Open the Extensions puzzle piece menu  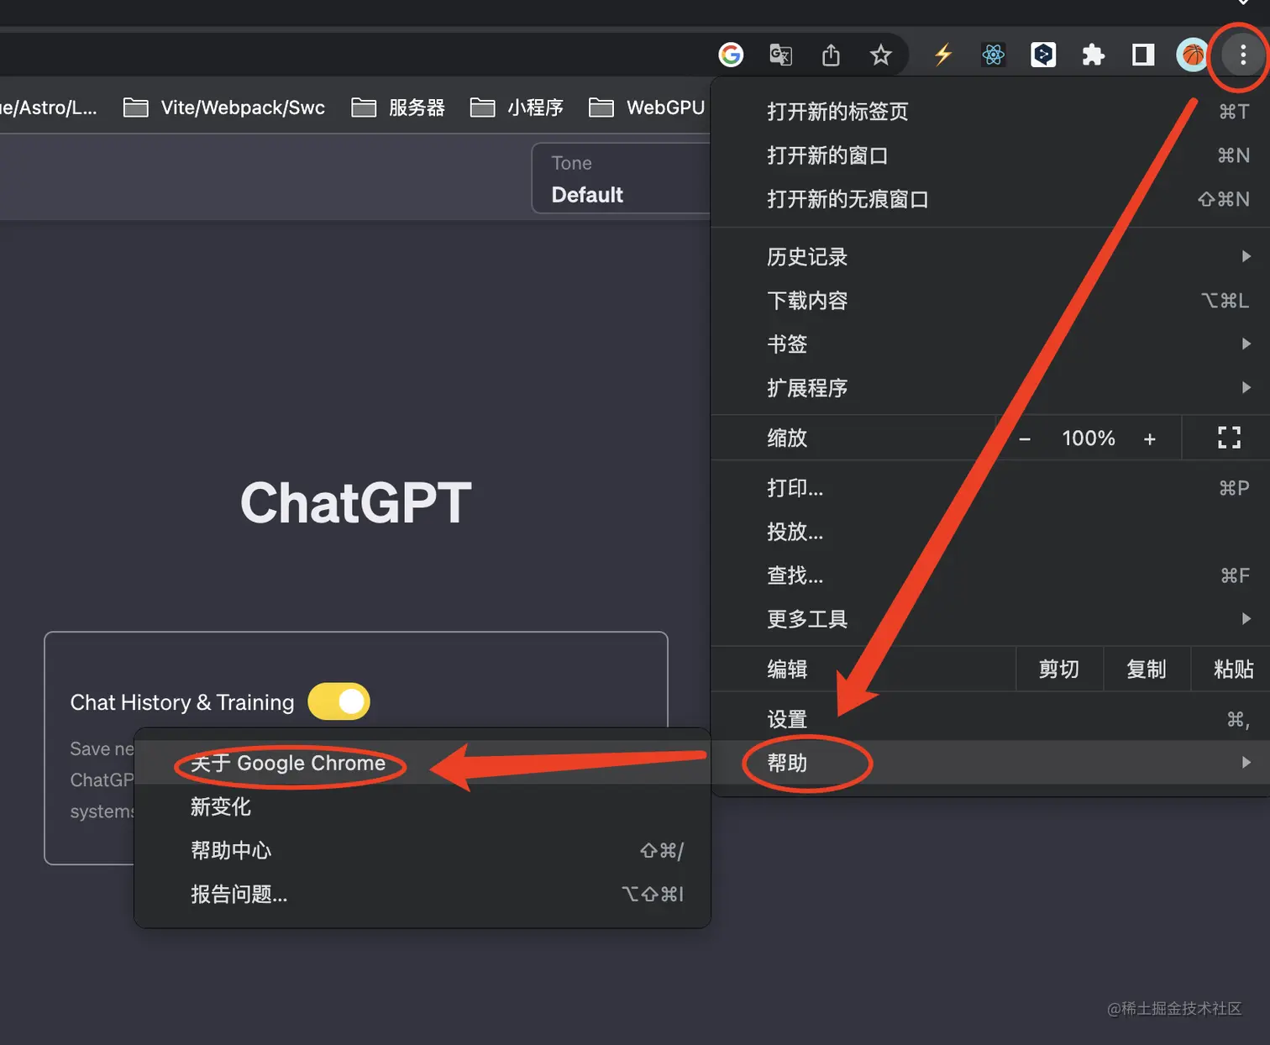point(1093,55)
